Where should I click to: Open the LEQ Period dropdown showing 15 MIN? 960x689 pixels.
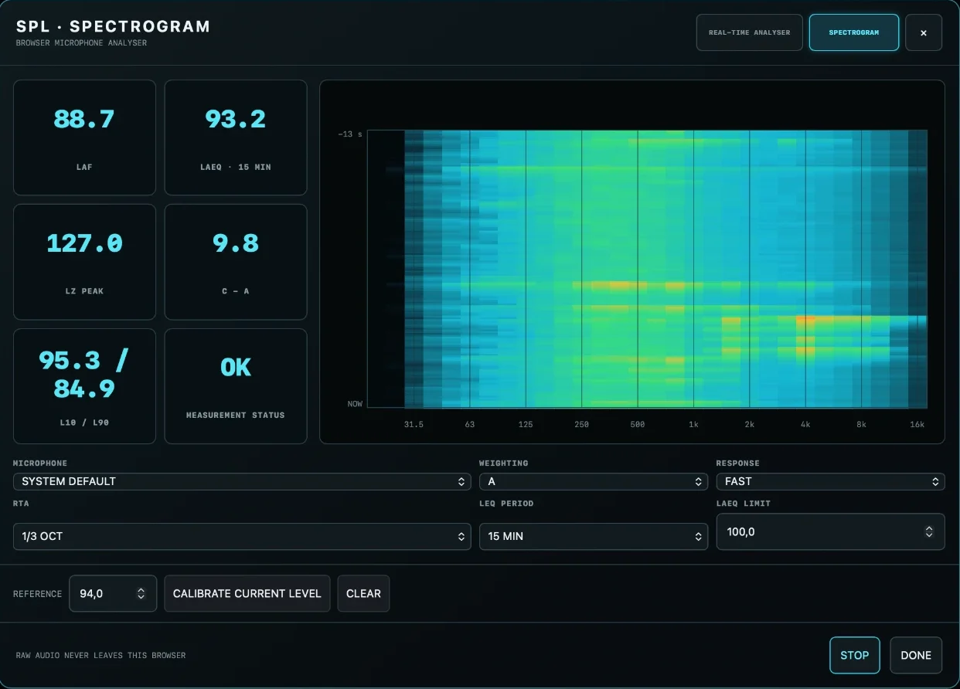(x=594, y=536)
